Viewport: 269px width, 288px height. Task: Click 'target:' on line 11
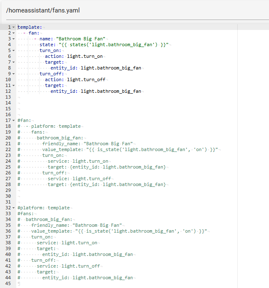(55, 86)
